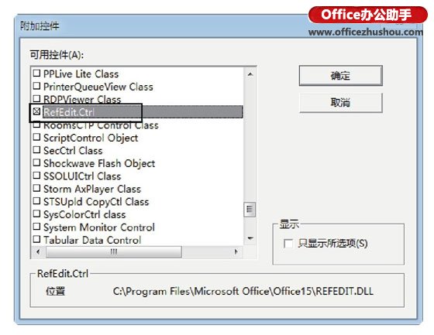Image resolution: width=434 pixels, height=335 pixels.
Task: Uncheck the RefEdit.Ctrl checkbox
Action: (36, 111)
